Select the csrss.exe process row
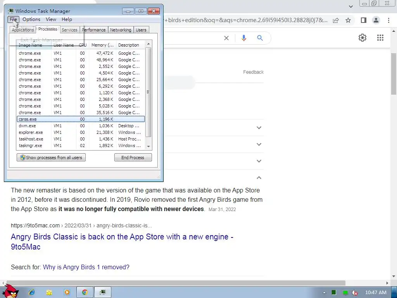 (81, 119)
